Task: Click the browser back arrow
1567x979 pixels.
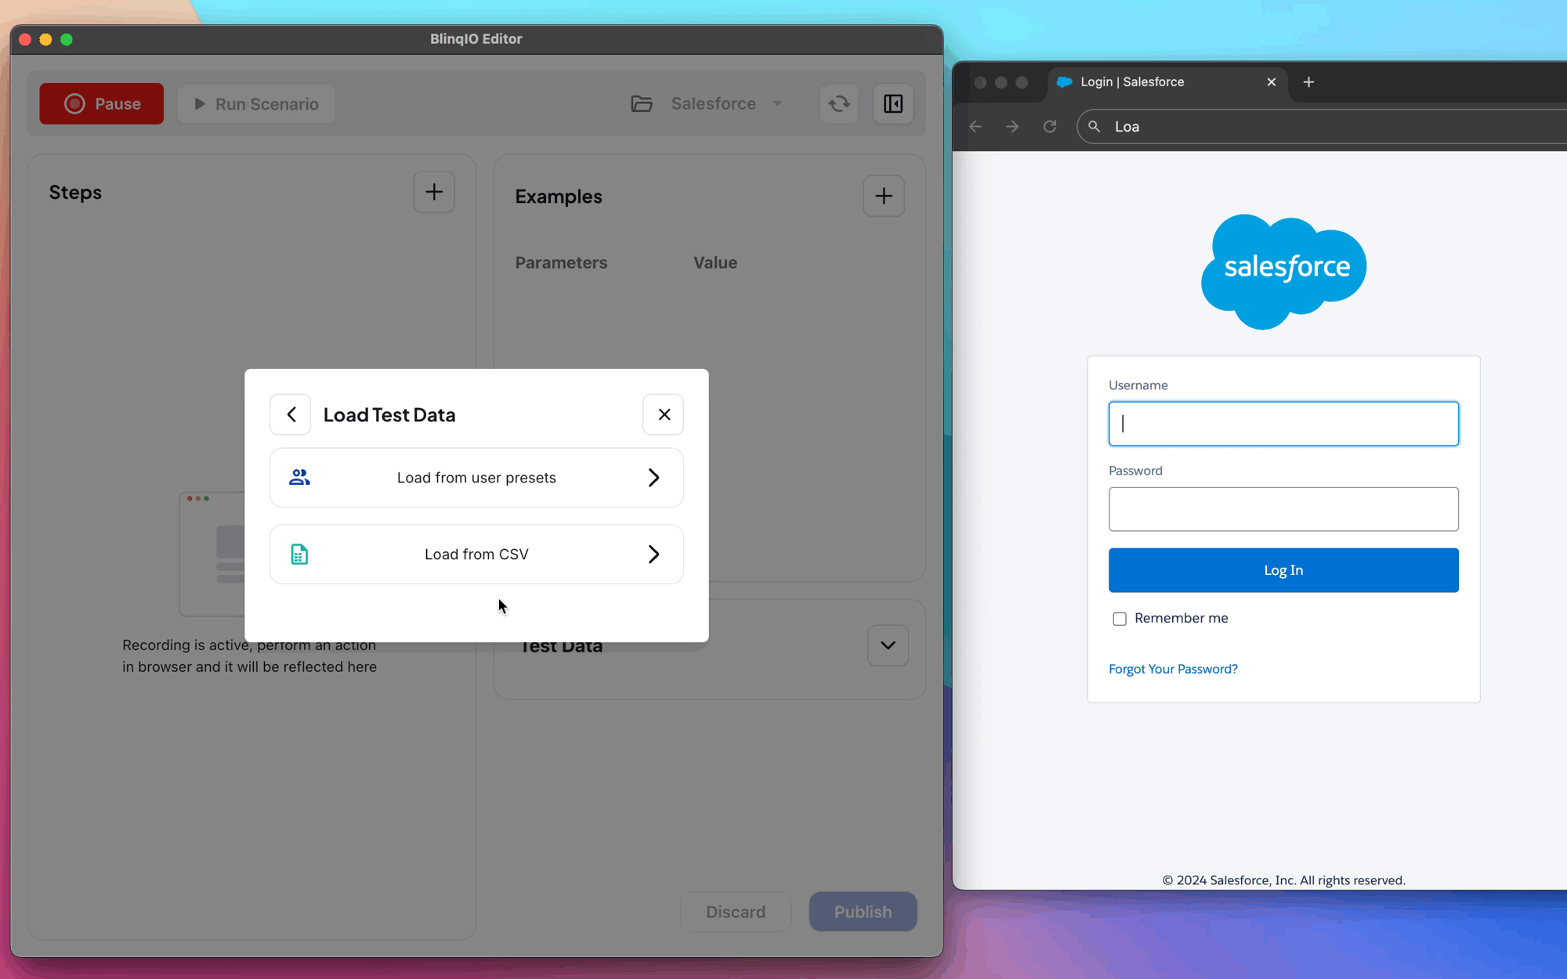Action: (975, 127)
